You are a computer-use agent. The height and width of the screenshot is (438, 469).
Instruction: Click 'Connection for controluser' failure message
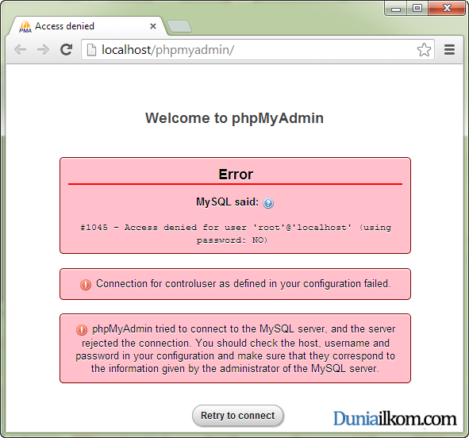tap(243, 284)
